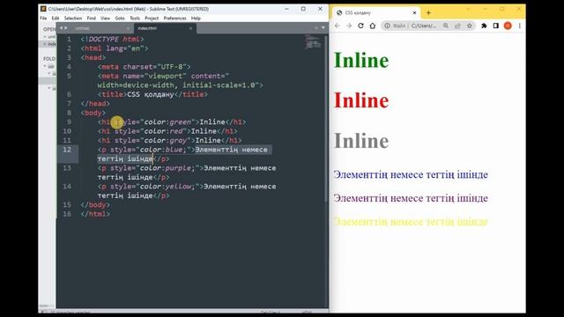This screenshot has width=564, height=317.
Task: Click the DOCTYPE html code line
Action: click(x=112, y=39)
